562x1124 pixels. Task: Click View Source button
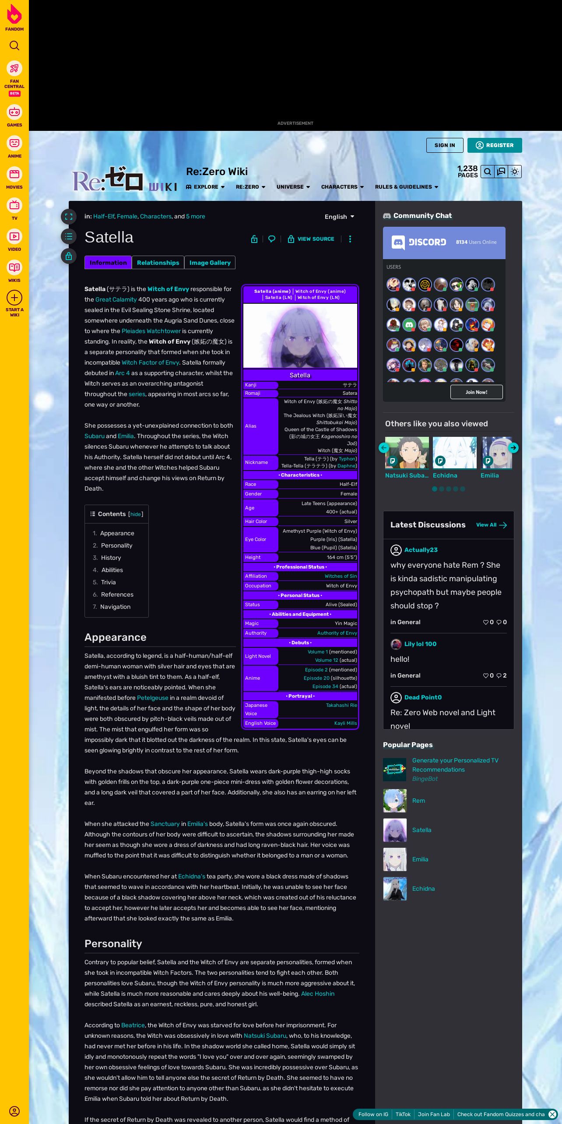(x=311, y=239)
